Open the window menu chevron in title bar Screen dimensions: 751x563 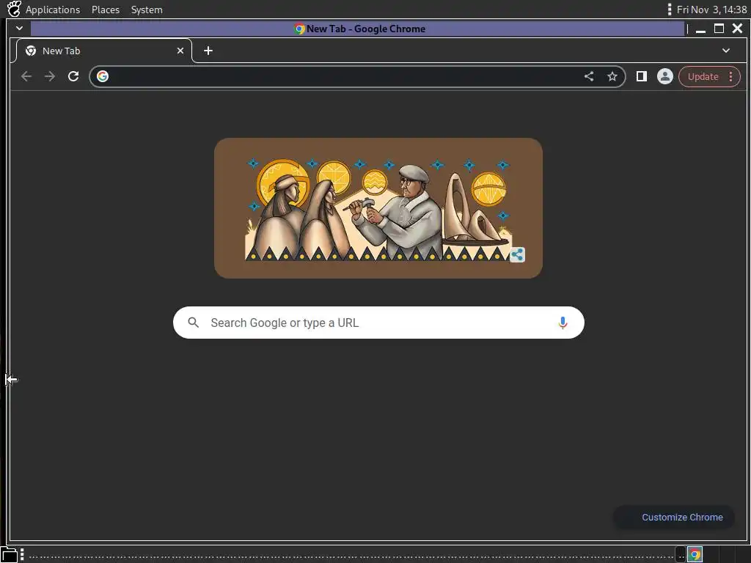(x=19, y=29)
